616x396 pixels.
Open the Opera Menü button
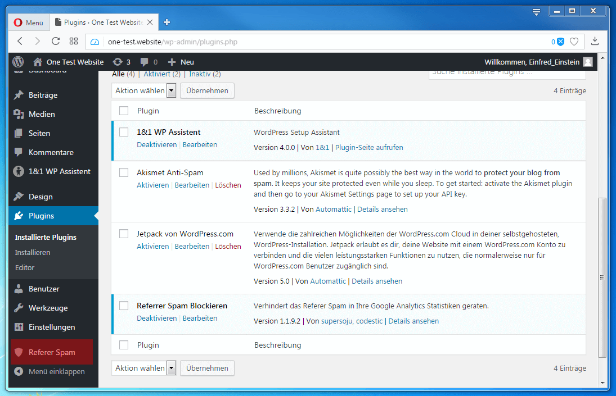pyautogui.click(x=28, y=22)
